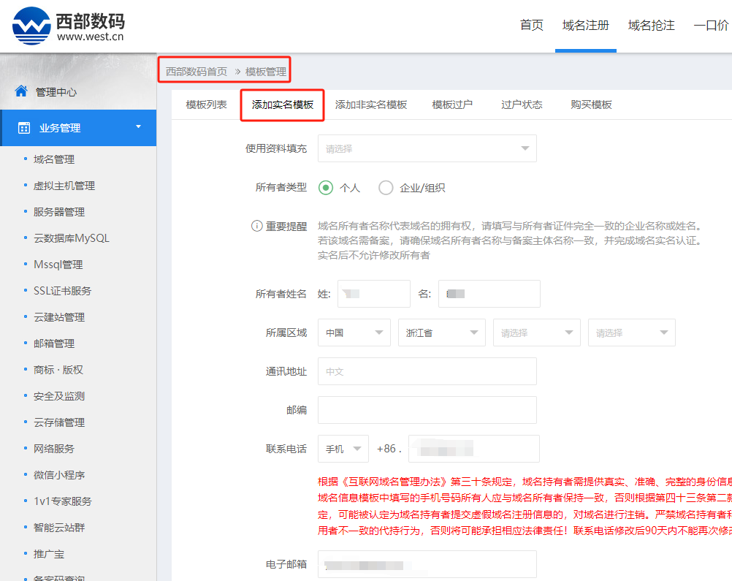732x581 pixels.
Task: Open the 管理中心 home icon
Action: tap(21, 91)
